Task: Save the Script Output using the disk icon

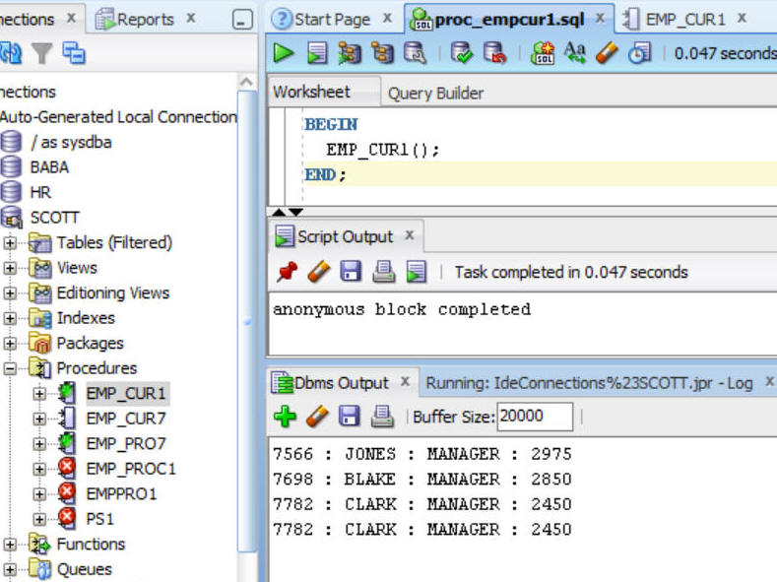Action: [x=351, y=272]
